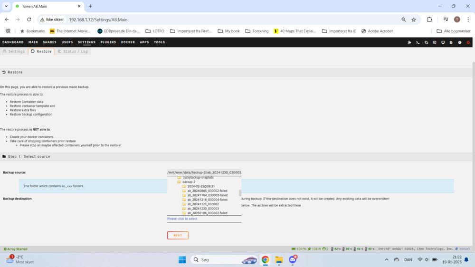
Task: Open the Chrome tab search dropdown arrow
Action: (x=6, y=6)
